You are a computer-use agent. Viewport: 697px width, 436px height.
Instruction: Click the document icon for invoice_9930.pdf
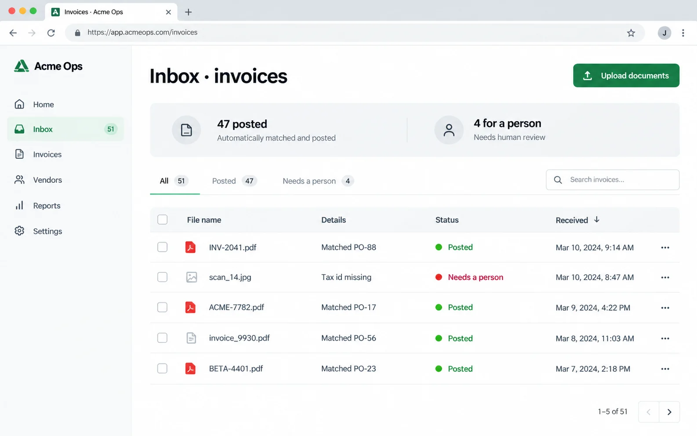coord(191,338)
